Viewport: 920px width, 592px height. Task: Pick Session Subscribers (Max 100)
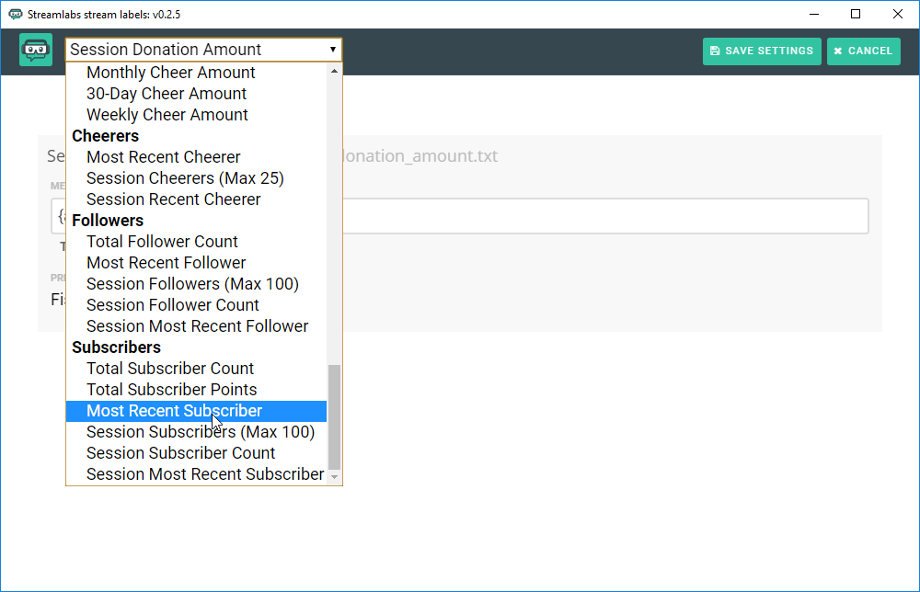click(x=196, y=432)
